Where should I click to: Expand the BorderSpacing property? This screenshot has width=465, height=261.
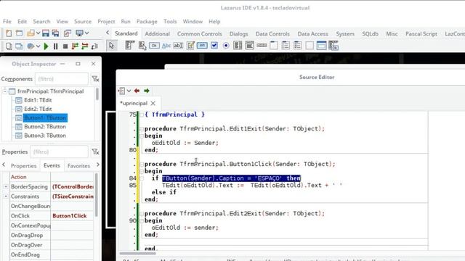click(x=6, y=187)
